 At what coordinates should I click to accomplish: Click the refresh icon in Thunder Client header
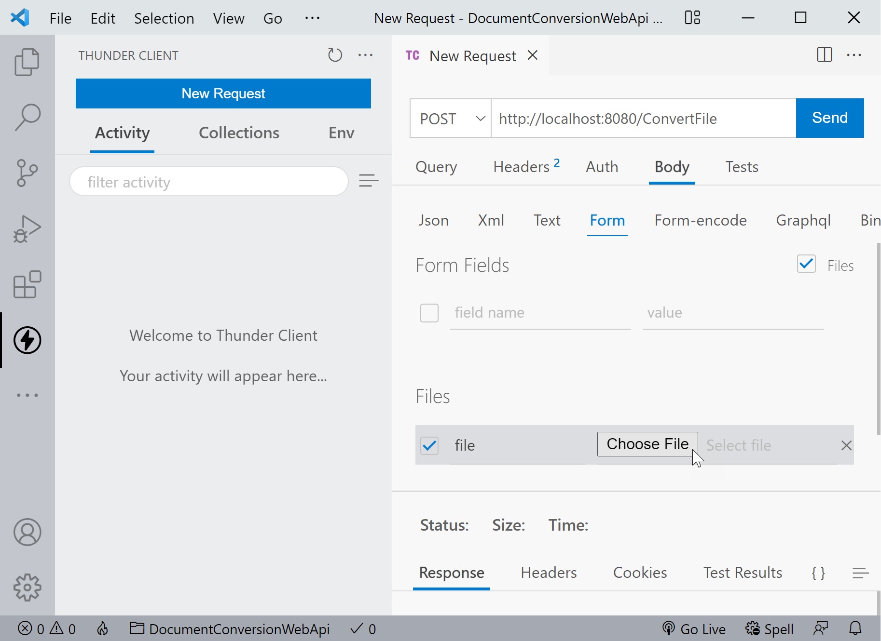[x=335, y=55]
